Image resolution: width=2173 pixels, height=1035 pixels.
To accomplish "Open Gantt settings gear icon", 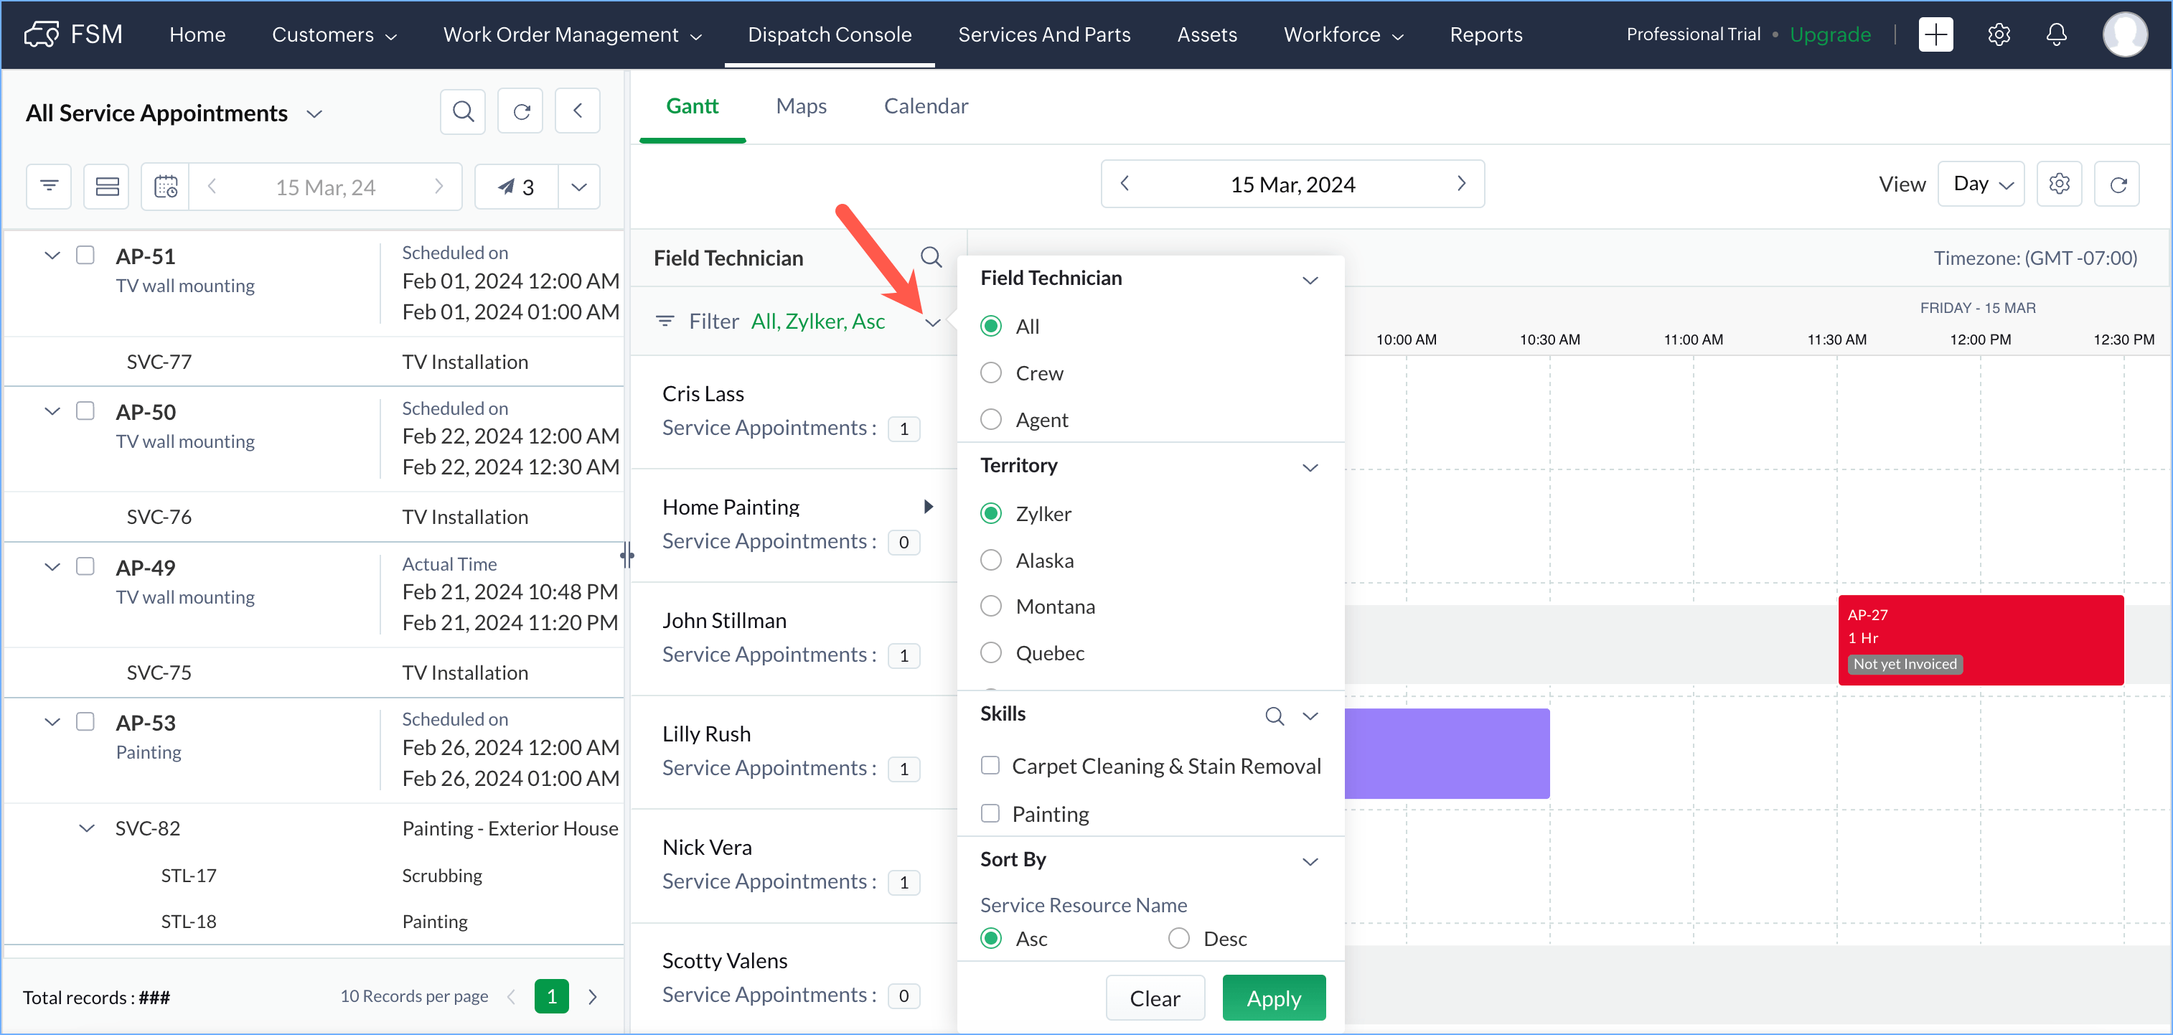I will (x=2058, y=184).
